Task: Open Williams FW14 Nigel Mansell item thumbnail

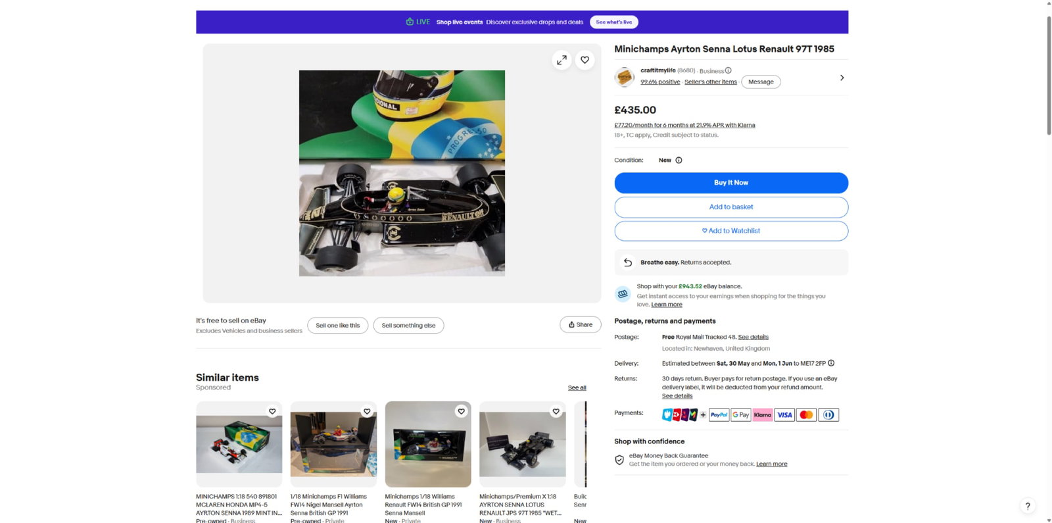Action: (334, 444)
